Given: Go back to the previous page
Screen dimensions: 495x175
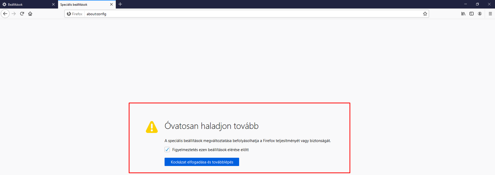Looking at the screenshot, I should click(x=5, y=14).
